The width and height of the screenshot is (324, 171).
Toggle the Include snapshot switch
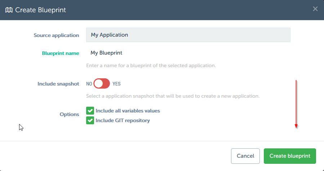[102, 84]
